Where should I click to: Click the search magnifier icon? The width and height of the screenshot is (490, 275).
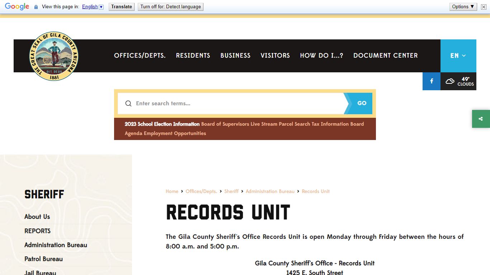[x=128, y=103]
